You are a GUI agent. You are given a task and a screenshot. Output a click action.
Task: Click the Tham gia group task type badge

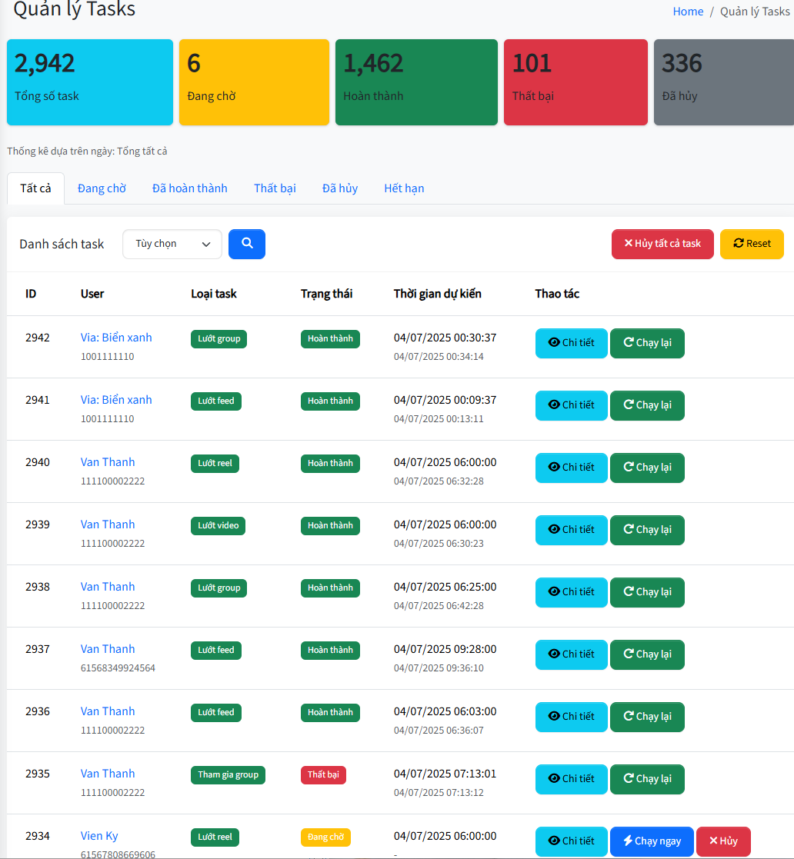(228, 774)
